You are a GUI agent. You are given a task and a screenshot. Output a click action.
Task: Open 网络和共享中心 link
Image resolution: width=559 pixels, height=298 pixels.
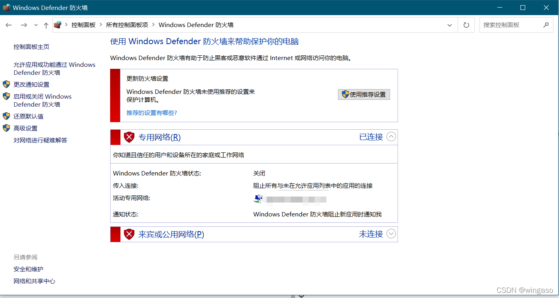click(x=34, y=281)
